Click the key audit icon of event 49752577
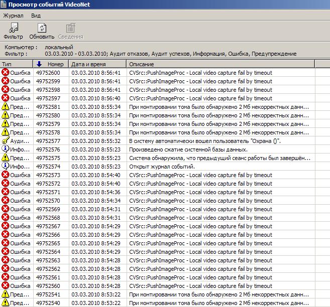 (5, 141)
